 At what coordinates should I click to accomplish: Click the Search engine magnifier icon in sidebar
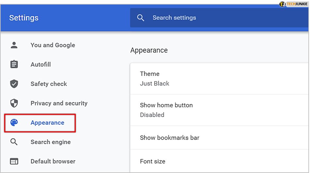[x=14, y=142]
